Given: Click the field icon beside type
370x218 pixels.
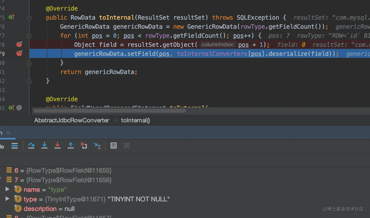Looking at the screenshot, I should click(x=18, y=199).
